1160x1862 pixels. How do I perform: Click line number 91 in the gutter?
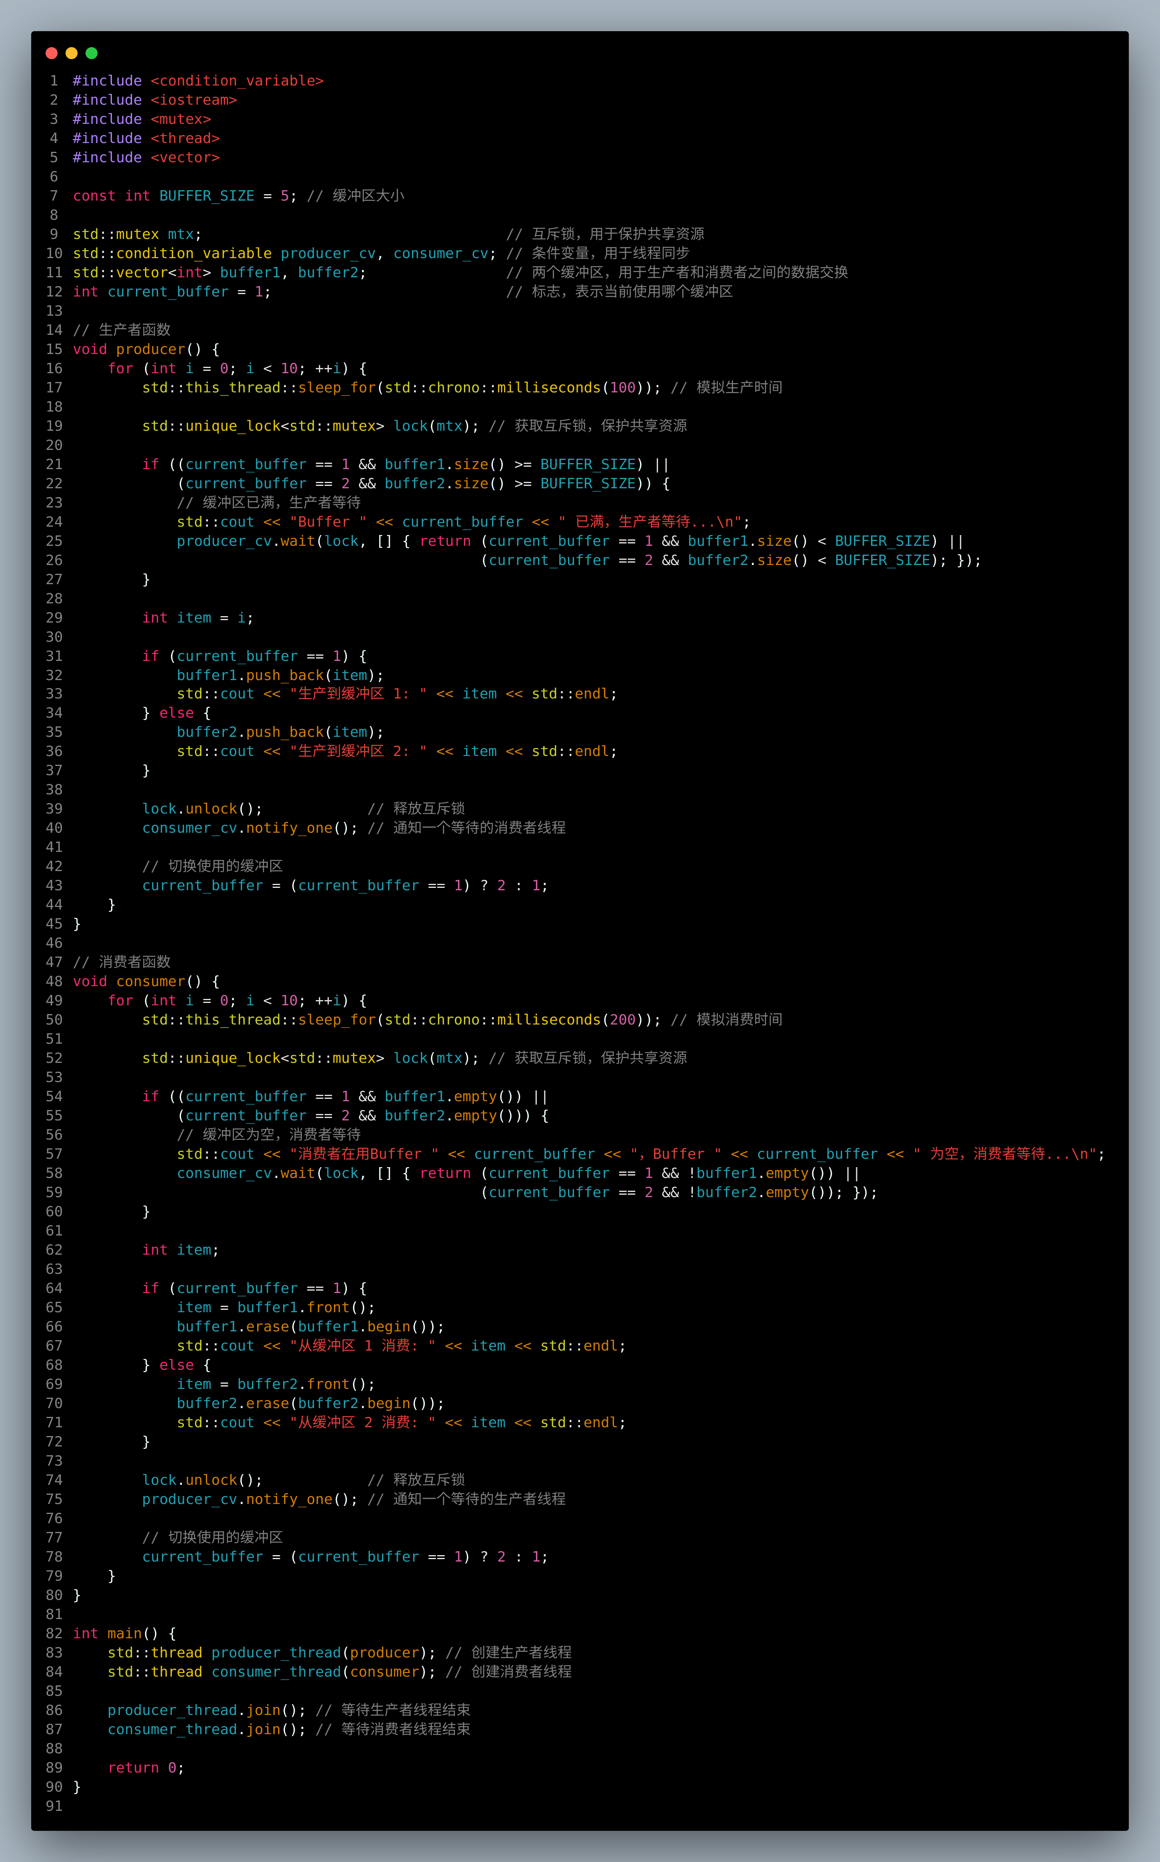pos(54,1805)
